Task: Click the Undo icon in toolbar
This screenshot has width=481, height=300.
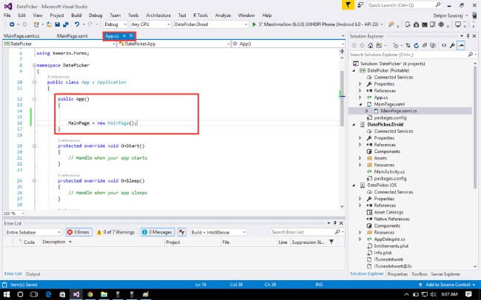Action: (77, 24)
